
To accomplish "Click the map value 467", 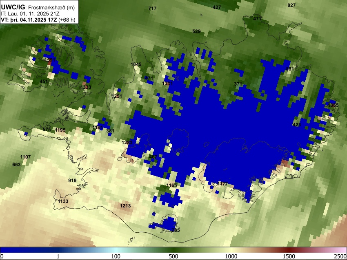I will (x=153, y=157).
